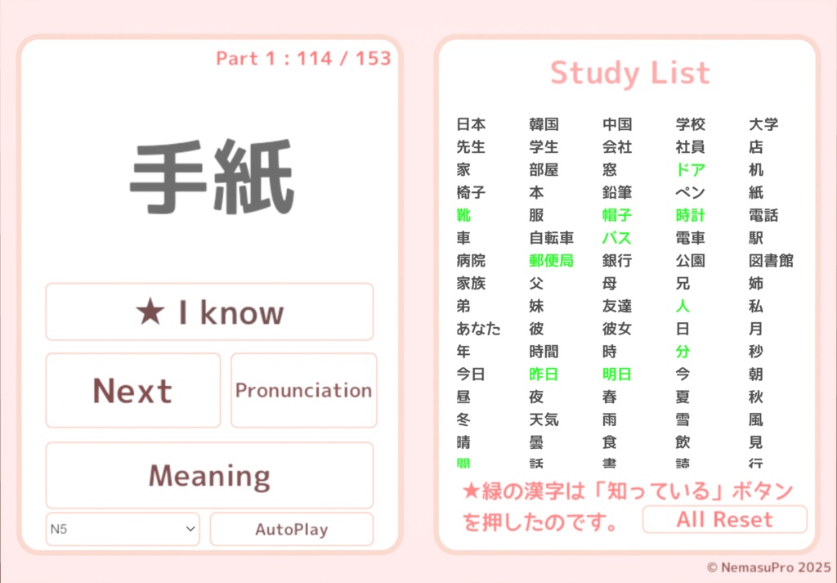
Task: Click the green 靴 entry
Action: (x=463, y=215)
